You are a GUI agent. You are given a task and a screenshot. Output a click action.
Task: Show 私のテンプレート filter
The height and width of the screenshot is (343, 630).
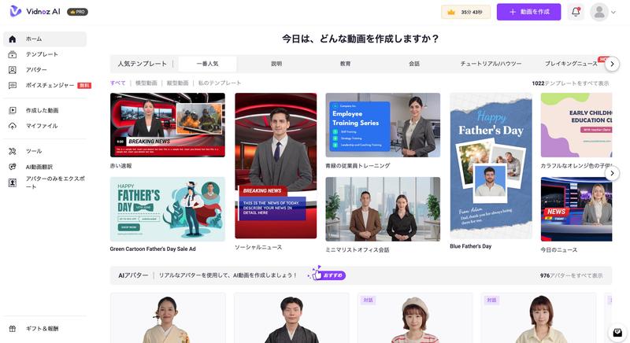[220, 83]
